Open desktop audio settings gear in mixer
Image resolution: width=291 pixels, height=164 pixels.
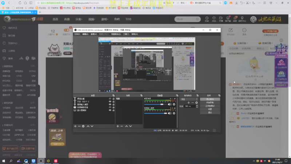[174, 104]
